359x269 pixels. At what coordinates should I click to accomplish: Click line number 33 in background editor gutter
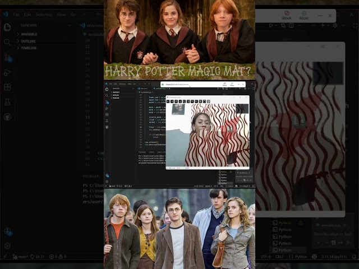88,117
